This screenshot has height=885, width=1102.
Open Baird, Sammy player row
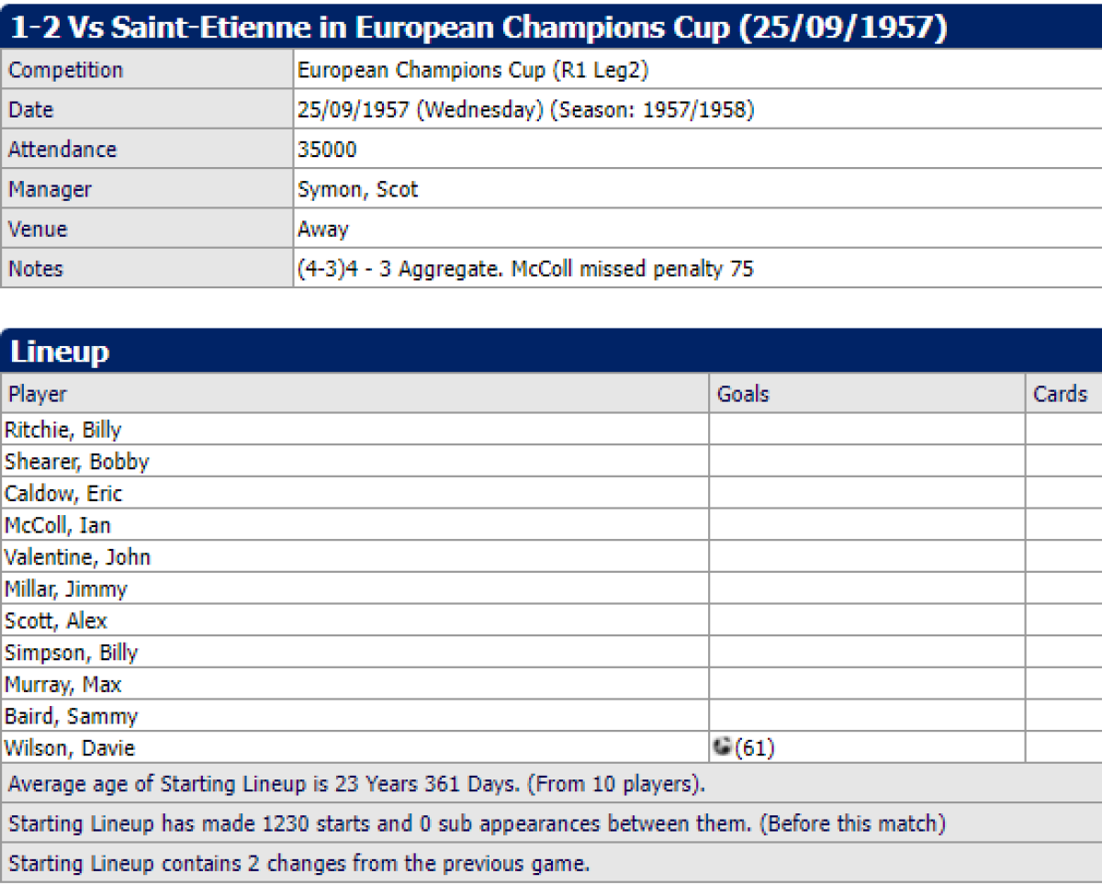pos(71,716)
